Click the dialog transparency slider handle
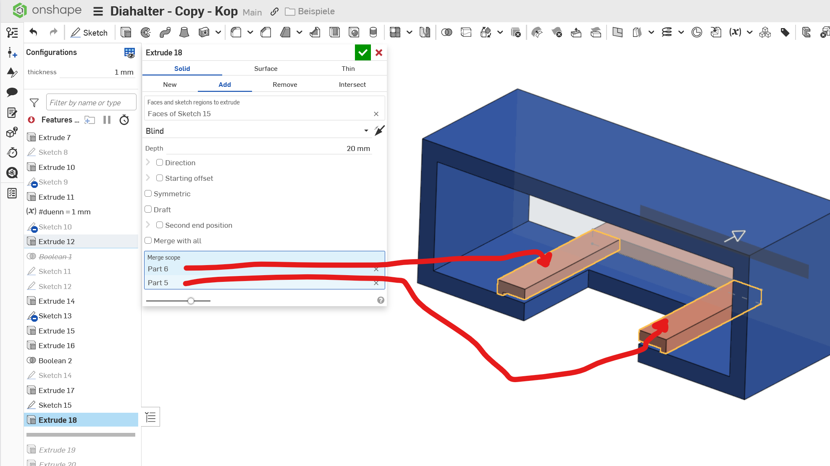The height and width of the screenshot is (466, 830). [191, 301]
